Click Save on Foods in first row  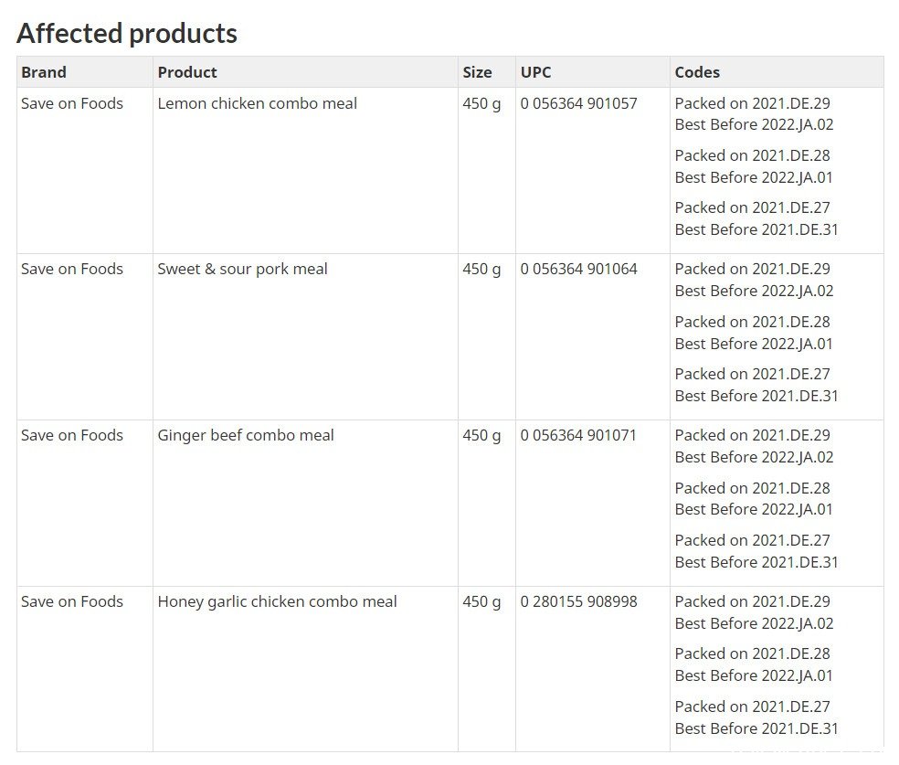point(72,103)
